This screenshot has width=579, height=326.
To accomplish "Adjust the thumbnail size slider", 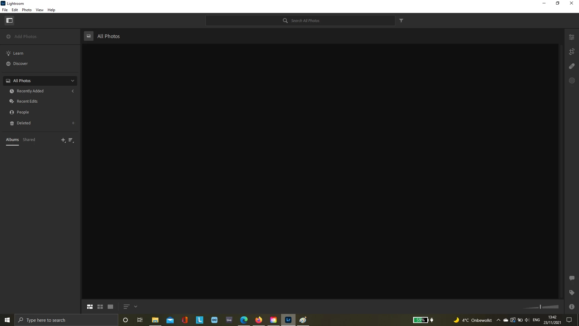I will click(x=540, y=307).
